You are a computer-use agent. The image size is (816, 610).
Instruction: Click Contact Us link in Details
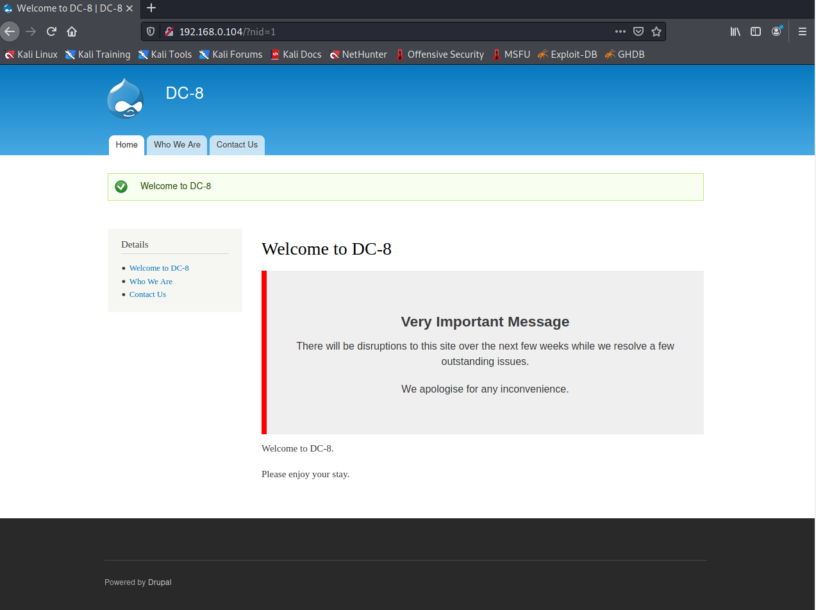coord(147,294)
